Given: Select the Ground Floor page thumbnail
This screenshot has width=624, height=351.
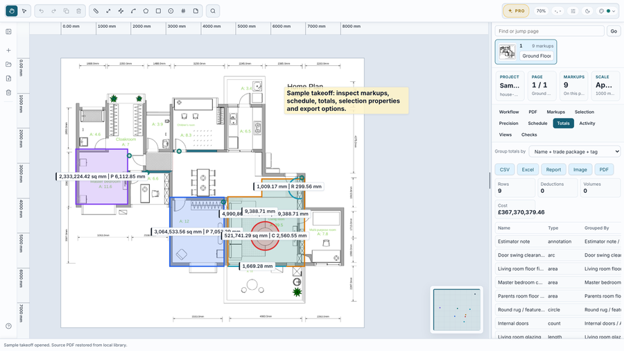Looking at the screenshot, I should (x=526, y=52).
